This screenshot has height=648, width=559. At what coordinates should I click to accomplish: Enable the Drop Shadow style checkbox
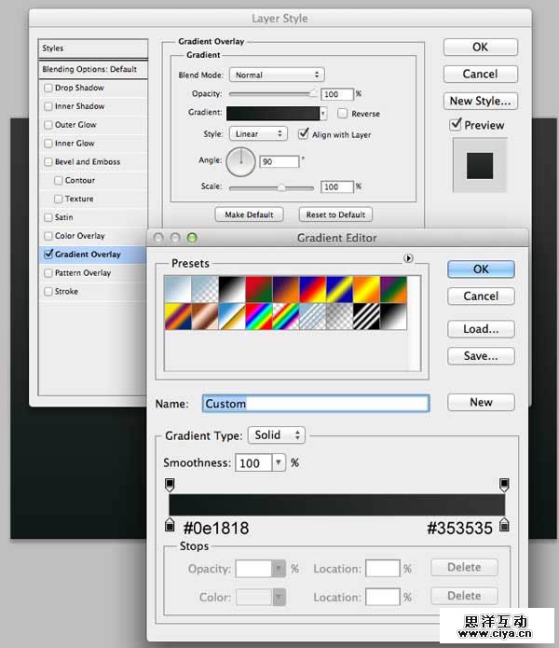click(x=48, y=88)
